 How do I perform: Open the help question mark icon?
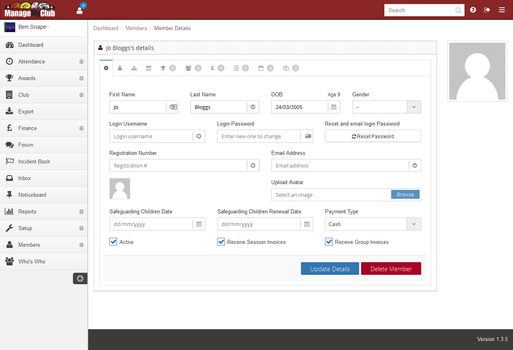(473, 10)
